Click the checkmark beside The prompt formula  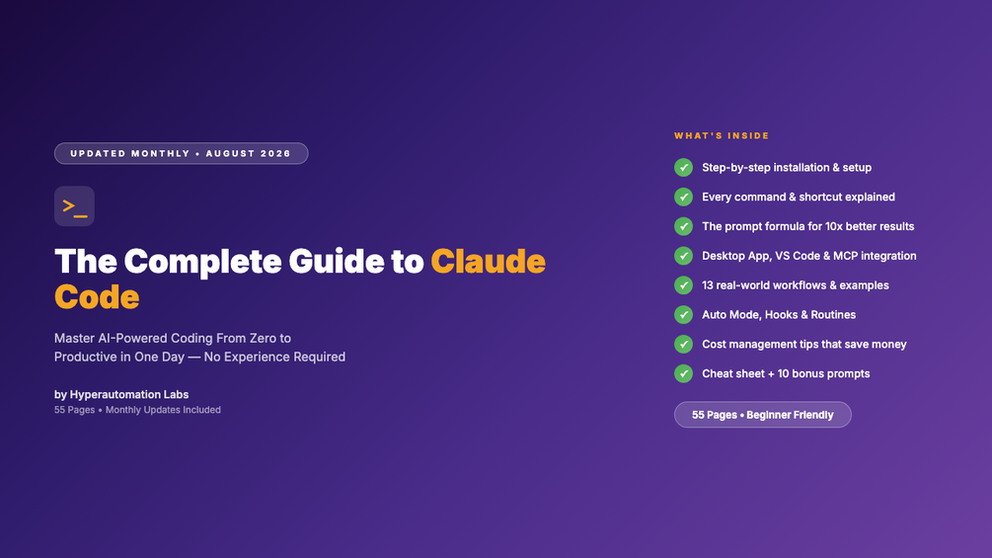tap(683, 226)
